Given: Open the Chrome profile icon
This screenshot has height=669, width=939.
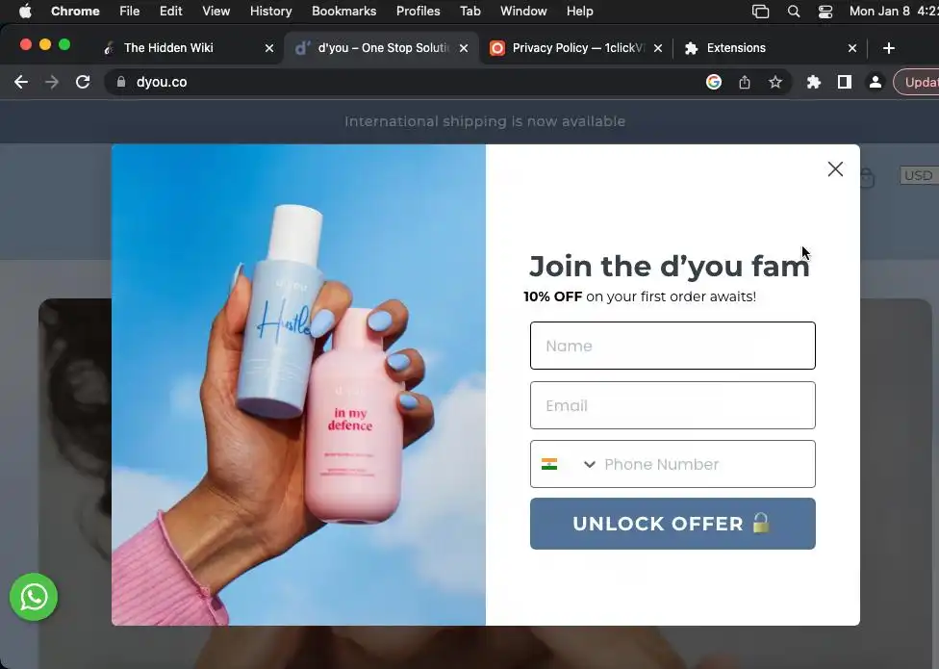Looking at the screenshot, I should pyautogui.click(x=875, y=82).
